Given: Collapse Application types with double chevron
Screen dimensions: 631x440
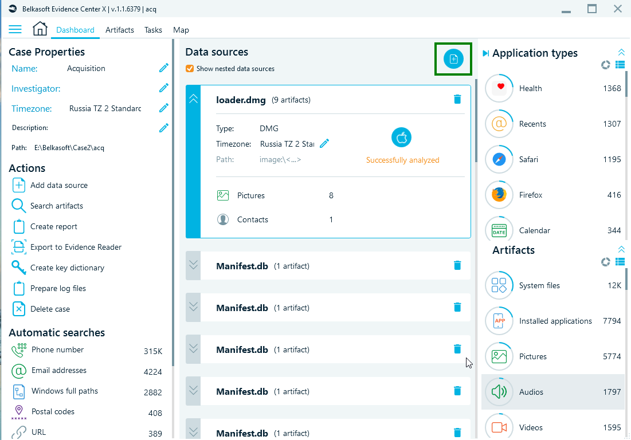Looking at the screenshot, I should tap(621, 52).
